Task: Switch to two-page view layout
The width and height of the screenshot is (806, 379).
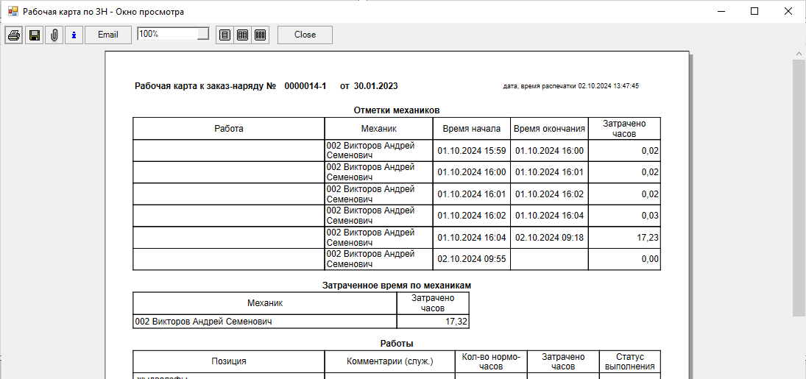Action: point(242,35)
